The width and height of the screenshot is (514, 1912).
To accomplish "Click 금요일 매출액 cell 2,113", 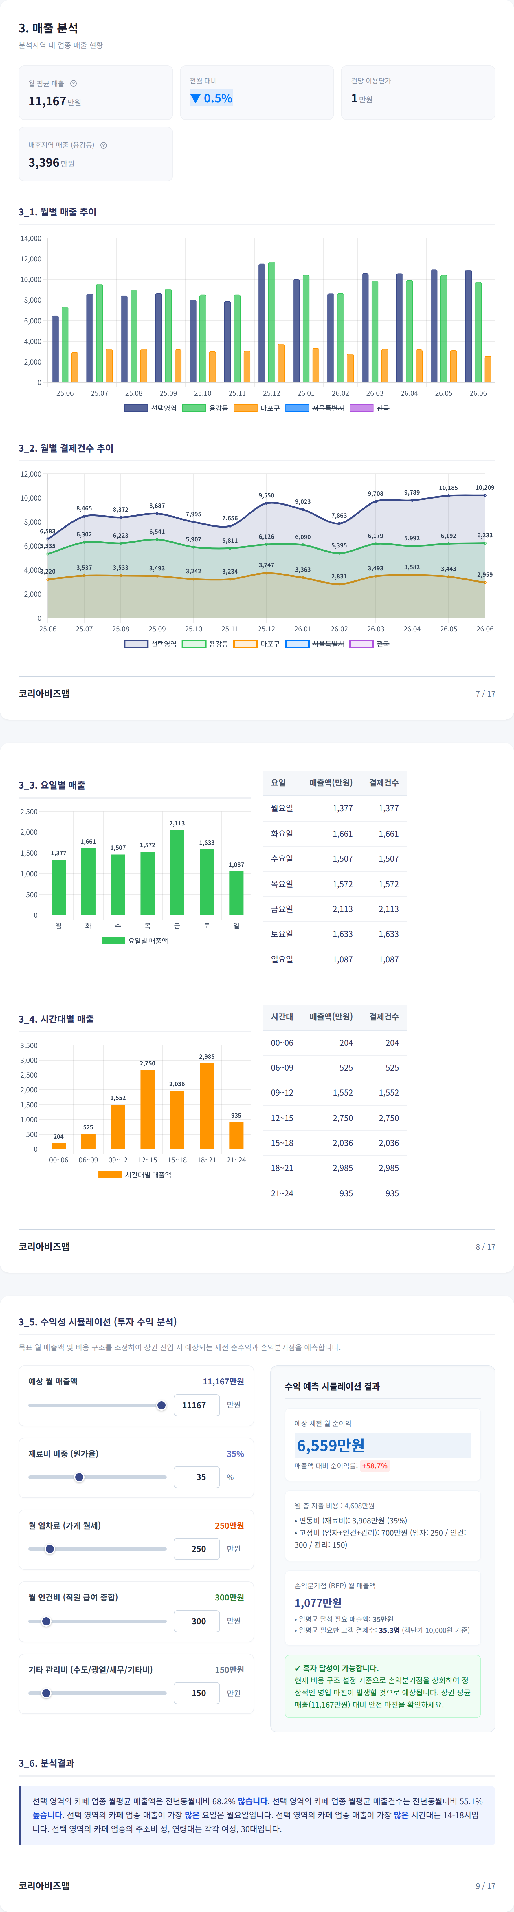I will pyautogui.click(x=343, y=909).
